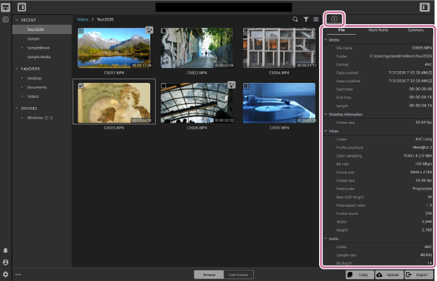The width and height of the screenshot is (437, 281).
Task: Click the Upload button
Action: click(x=389, y=275)
